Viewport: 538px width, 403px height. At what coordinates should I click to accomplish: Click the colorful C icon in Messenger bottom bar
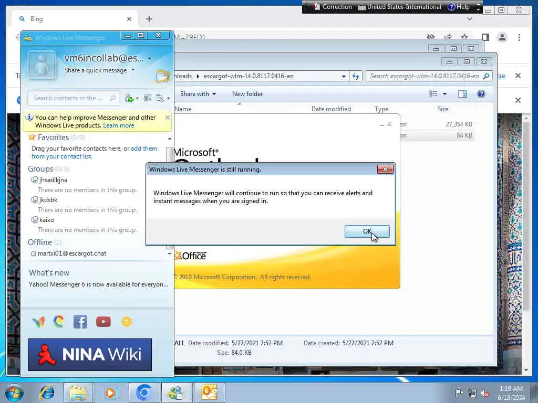(x=59, y=322)
